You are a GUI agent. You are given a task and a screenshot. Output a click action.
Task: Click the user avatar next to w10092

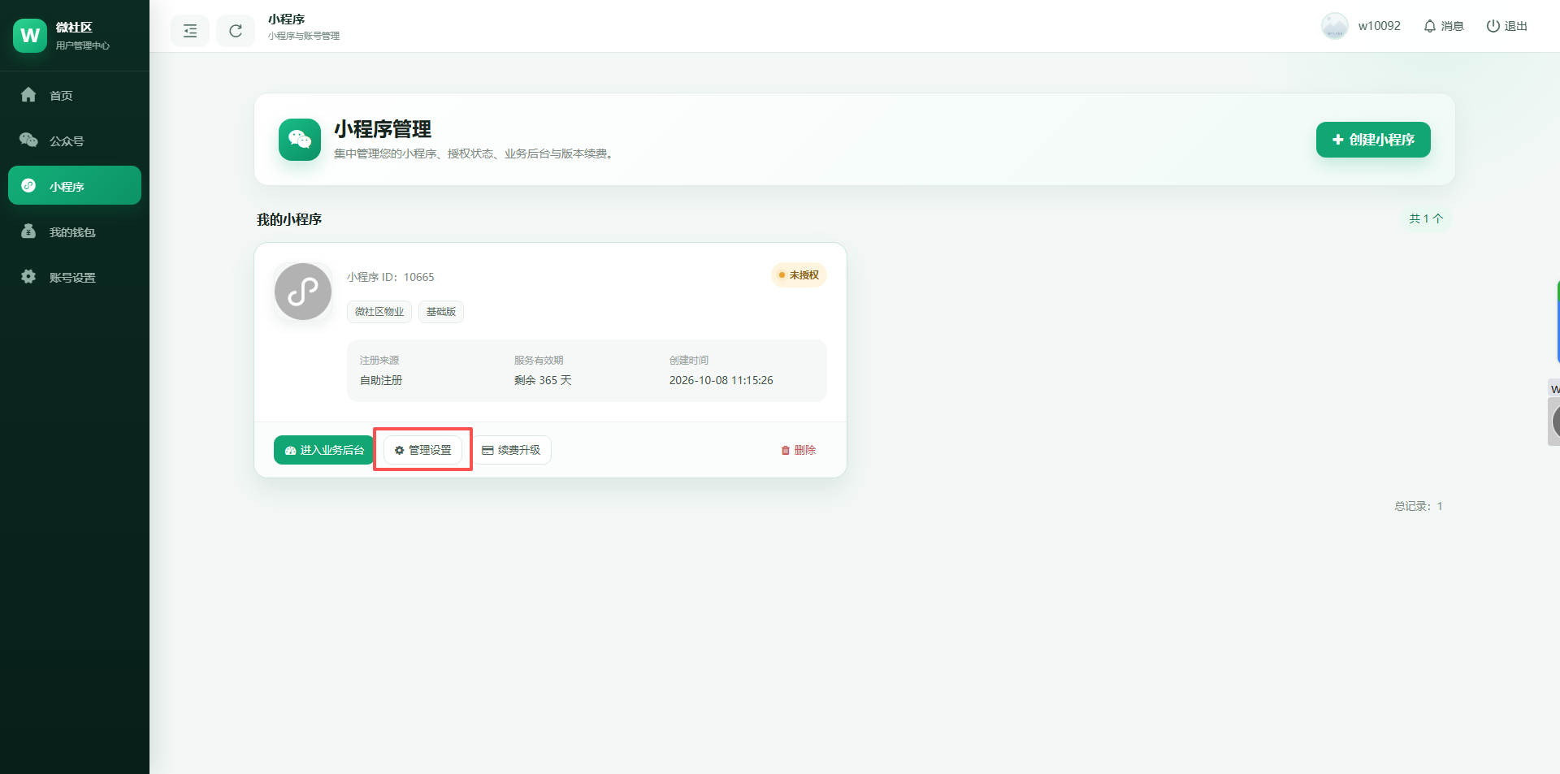click(x=1335, y=26)
